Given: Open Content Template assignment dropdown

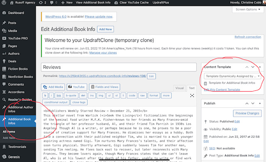Looking at the screenshot, I should tap(232, 76).
